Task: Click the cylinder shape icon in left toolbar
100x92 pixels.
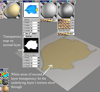Action: tap(1, 14)
